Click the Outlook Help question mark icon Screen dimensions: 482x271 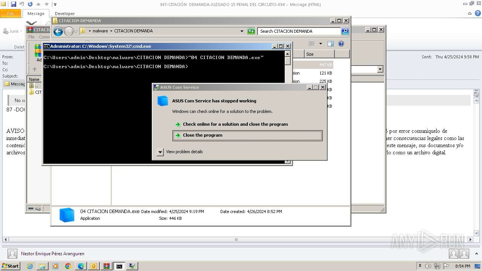click(x=478, y=13)
